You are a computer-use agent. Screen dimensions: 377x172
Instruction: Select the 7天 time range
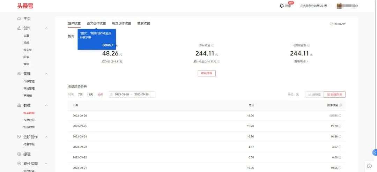pyautogui.click(x=80, y=95)
